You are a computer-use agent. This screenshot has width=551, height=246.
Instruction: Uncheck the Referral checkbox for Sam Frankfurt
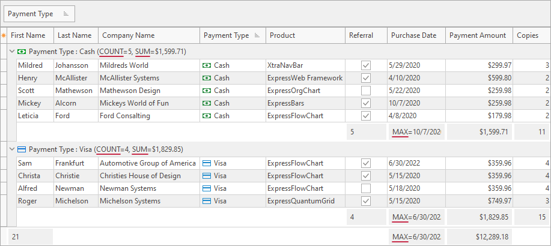pos(366,163)
